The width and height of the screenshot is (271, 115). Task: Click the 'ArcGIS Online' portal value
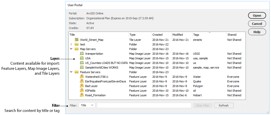pos(95,13)
